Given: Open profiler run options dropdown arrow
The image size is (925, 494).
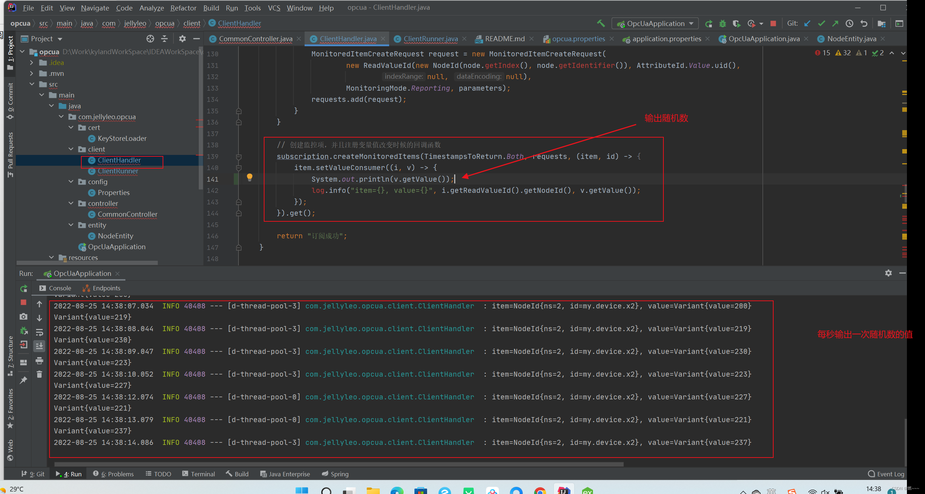Looking at the screenshot, I should point(761,24).
